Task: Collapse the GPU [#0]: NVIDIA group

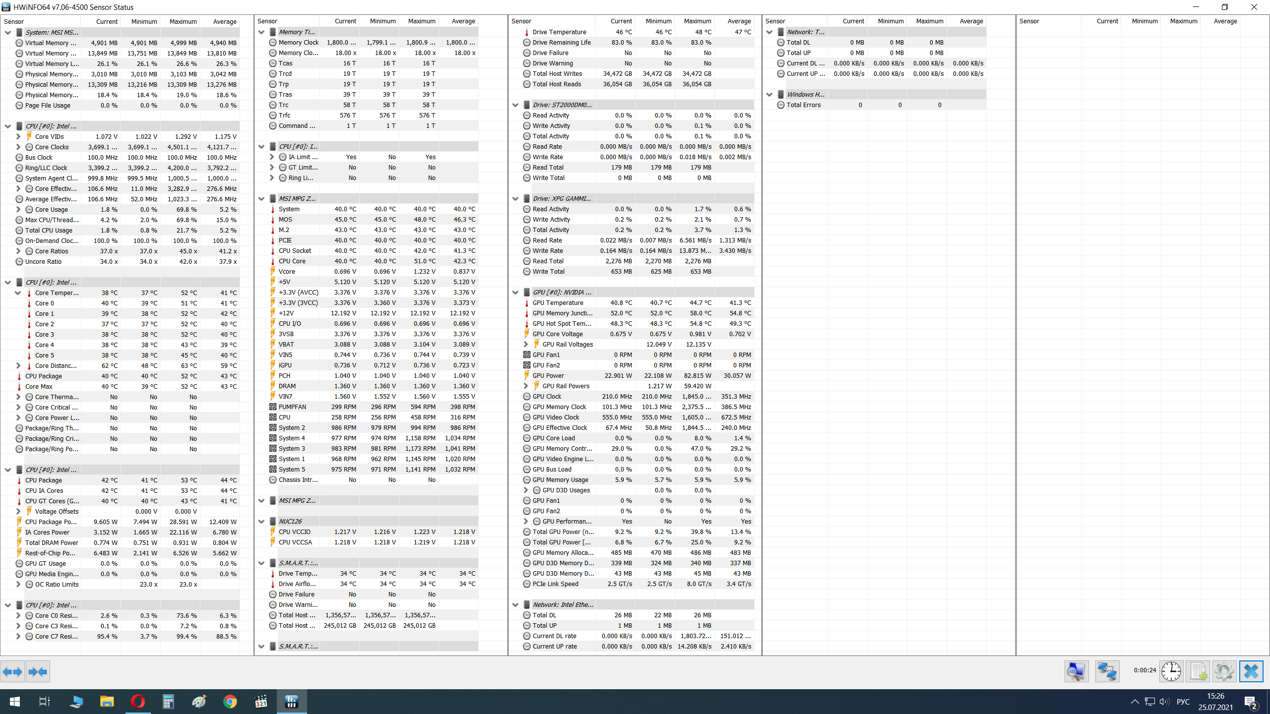Action: pyautogui.click(x=515, y=292)
